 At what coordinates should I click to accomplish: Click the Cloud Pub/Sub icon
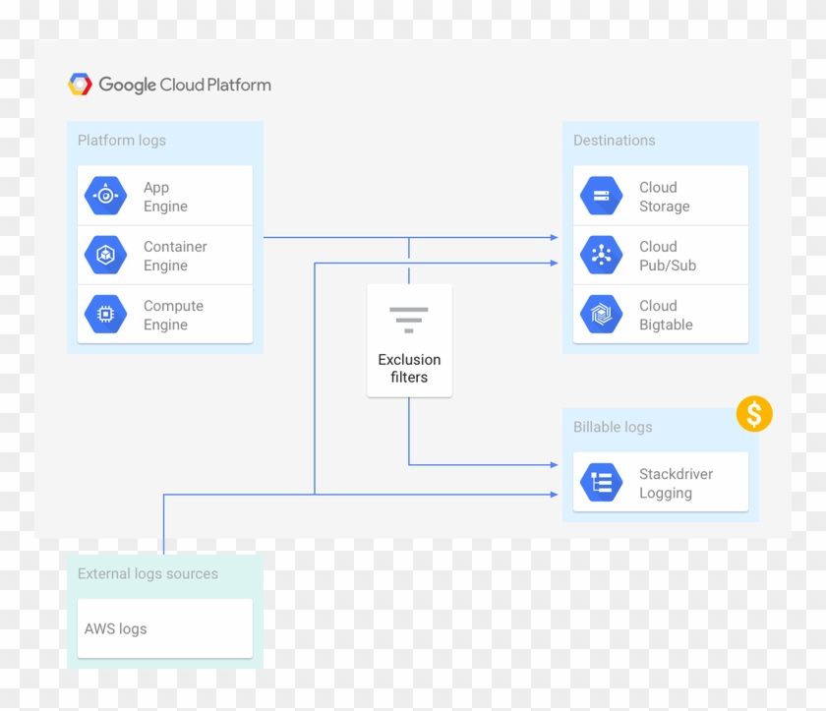(x=601, y=254)
